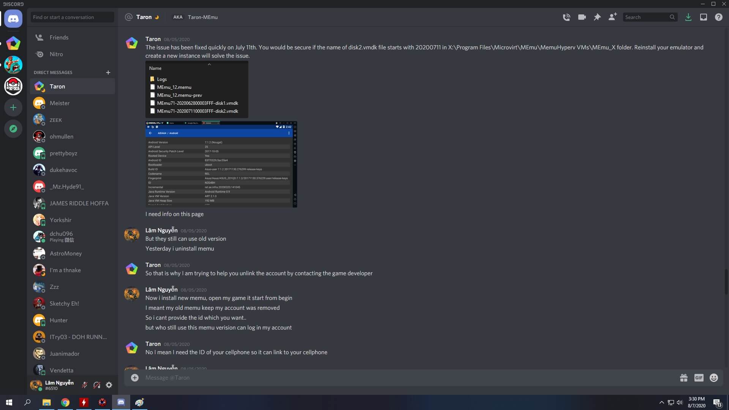Open GIF picker
The height and width of the screenshot is (410, 729).
(x=699, y=378)
